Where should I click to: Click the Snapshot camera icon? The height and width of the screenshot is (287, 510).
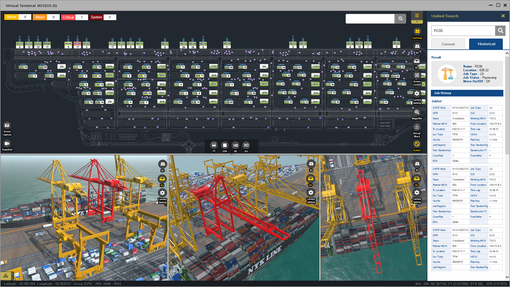pyautogui.click(x=7, y=144)
